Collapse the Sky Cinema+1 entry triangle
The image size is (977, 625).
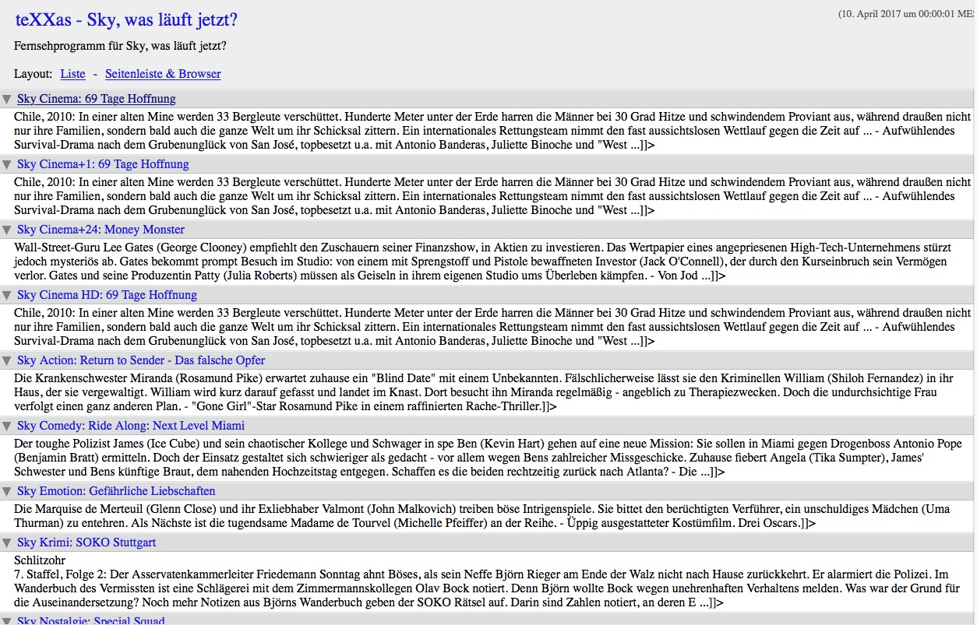click(x=7, y=164)
